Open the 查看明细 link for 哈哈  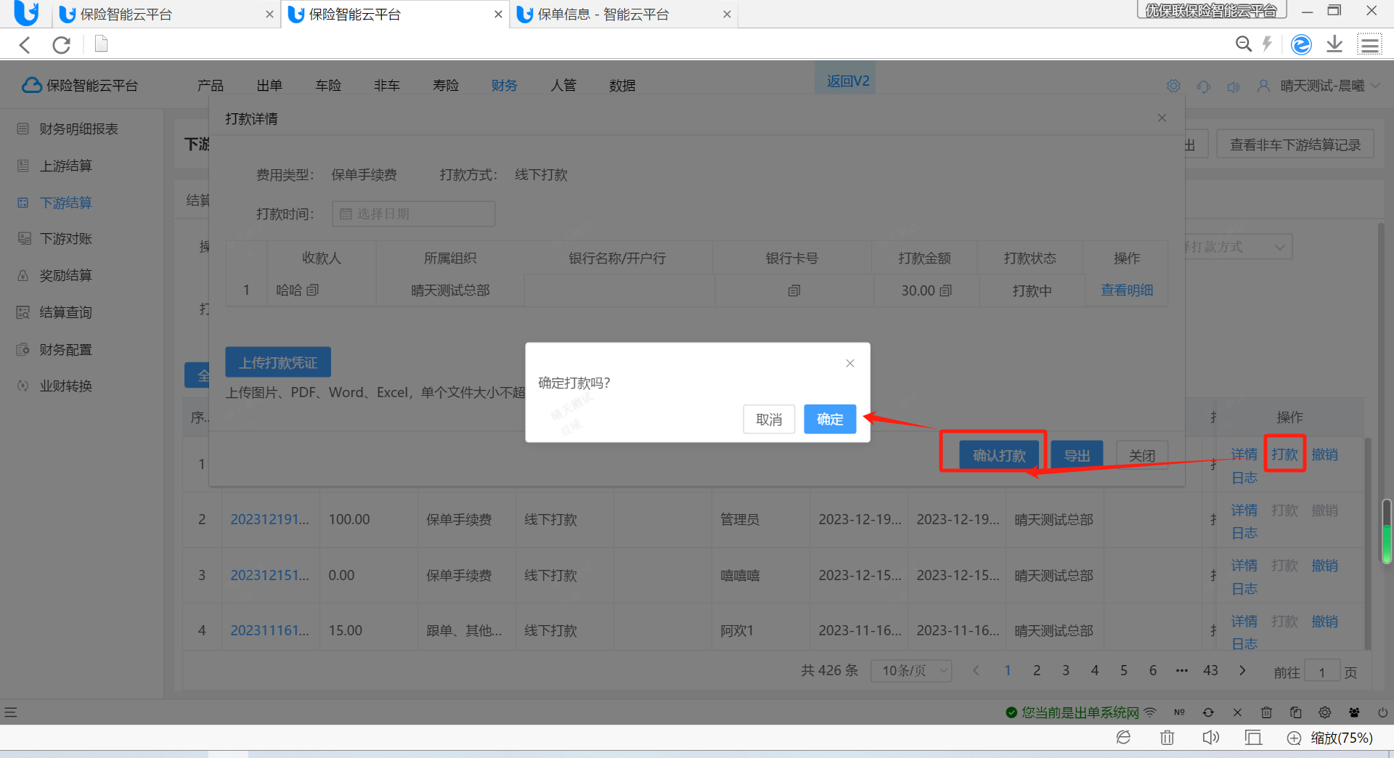[1127, 290]
